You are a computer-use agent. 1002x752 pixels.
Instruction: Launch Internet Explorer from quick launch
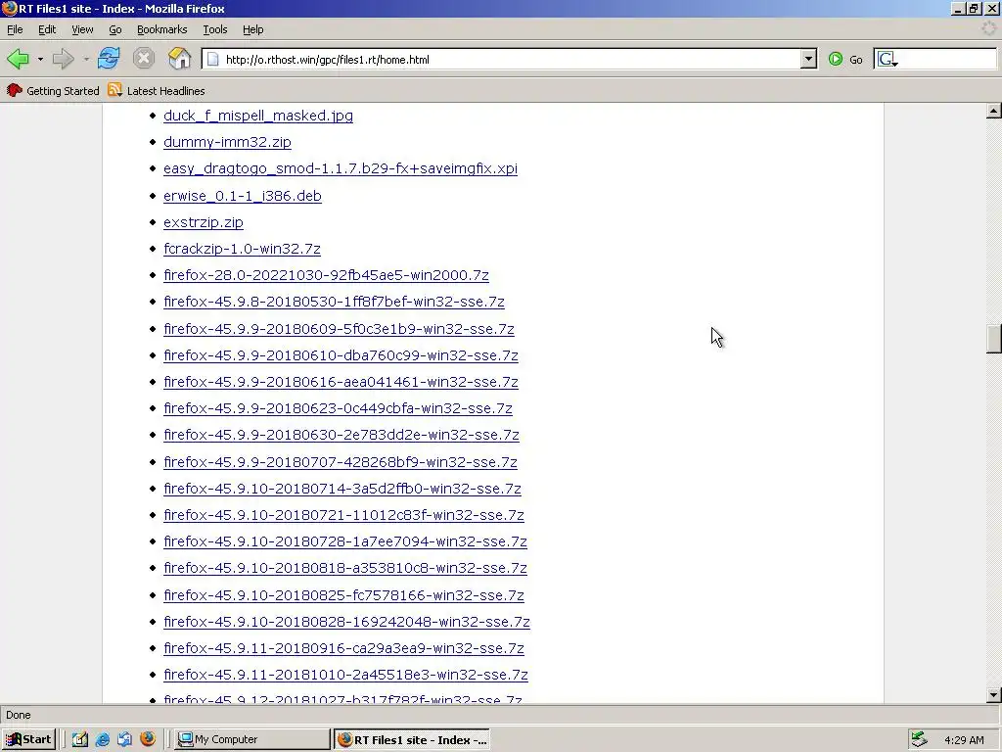(x=102, y=739)
